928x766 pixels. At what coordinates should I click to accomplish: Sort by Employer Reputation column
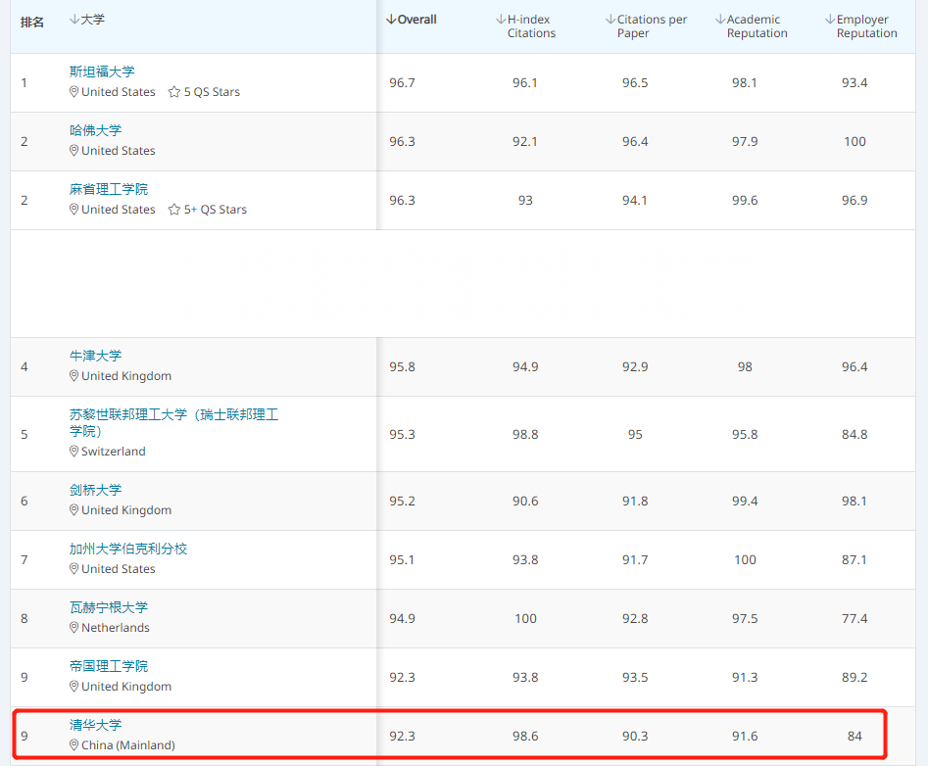pos(861,26)
